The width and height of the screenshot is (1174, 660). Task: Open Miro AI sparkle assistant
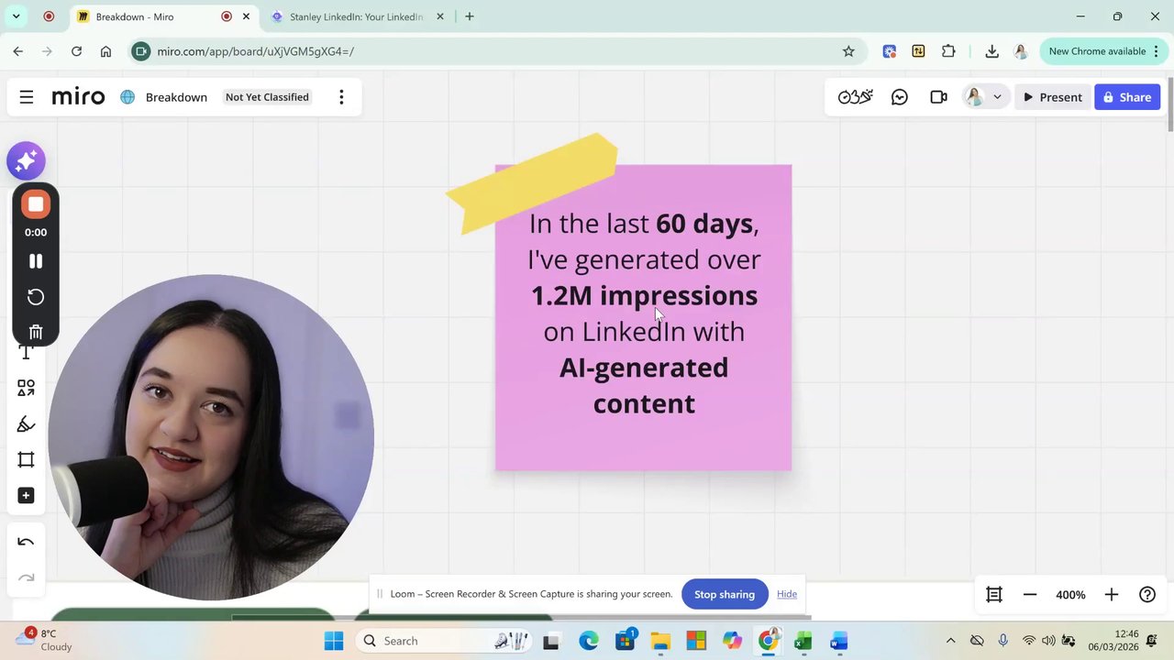point(26,160)
